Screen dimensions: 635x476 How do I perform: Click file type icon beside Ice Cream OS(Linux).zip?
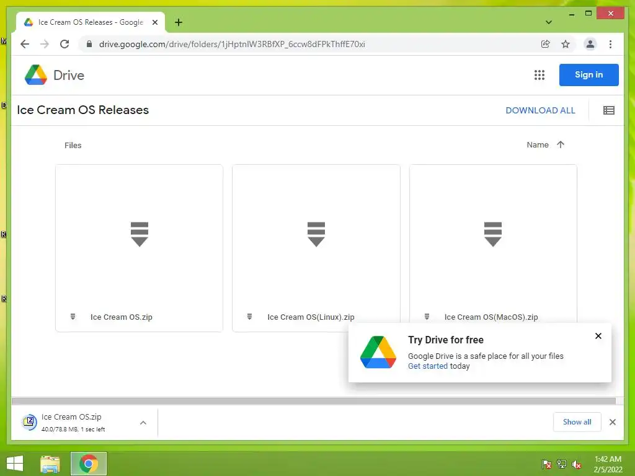(249, 317)
